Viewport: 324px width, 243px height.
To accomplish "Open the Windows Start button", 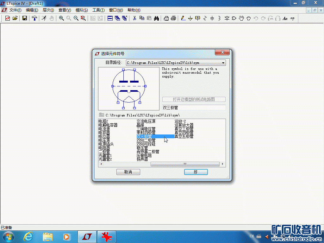I will click(8, 237).
